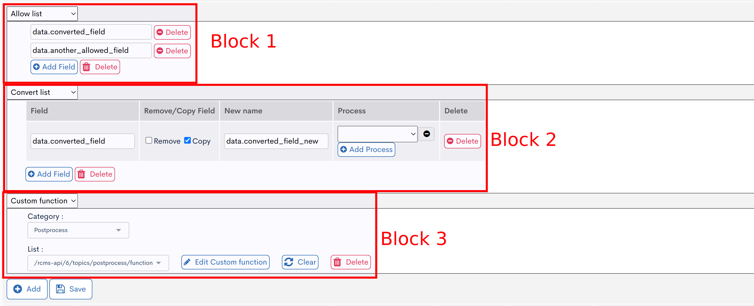Image resolution: width=754 pixels, height=306 pixels.
Task: Check the Remove checkbox
Action: pos(149,141)
